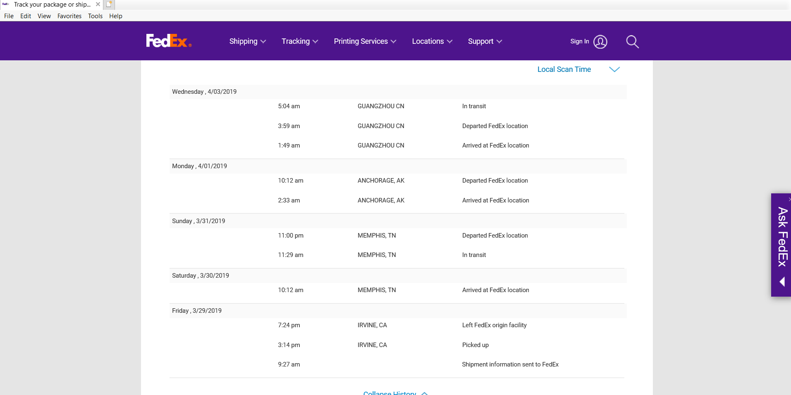Close the Track your package tab
The width and height of the screenshot is (791, 395).
(98, 5)
